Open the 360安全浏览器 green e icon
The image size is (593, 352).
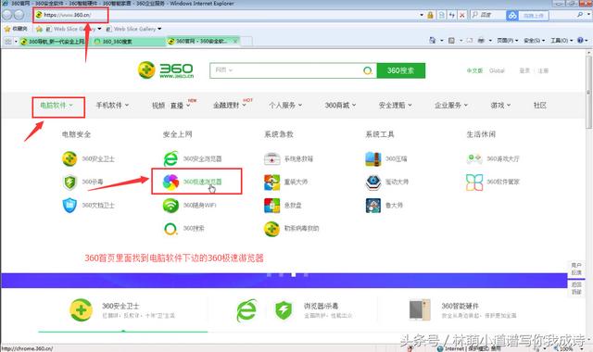pyautogui.click(x=170, y=158)
